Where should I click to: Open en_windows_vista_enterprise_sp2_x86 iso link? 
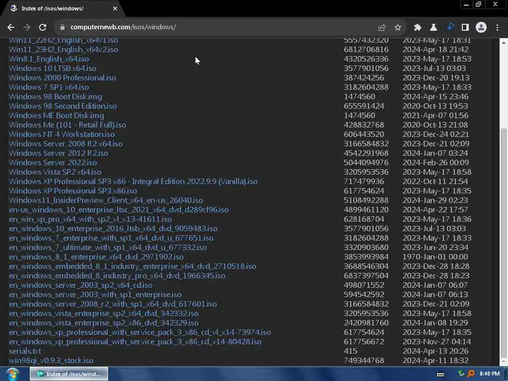pos(104,322)
